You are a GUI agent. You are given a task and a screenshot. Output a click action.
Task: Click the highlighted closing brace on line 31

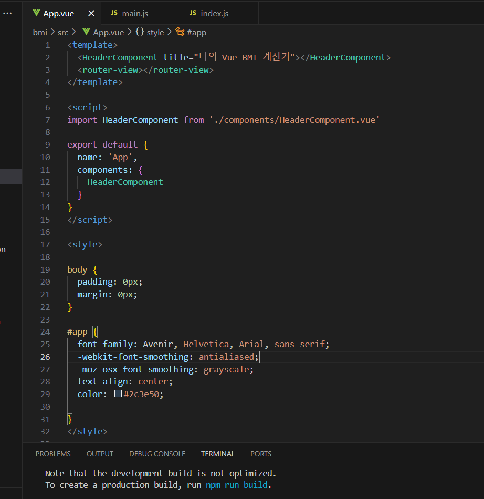click(70, 419)
